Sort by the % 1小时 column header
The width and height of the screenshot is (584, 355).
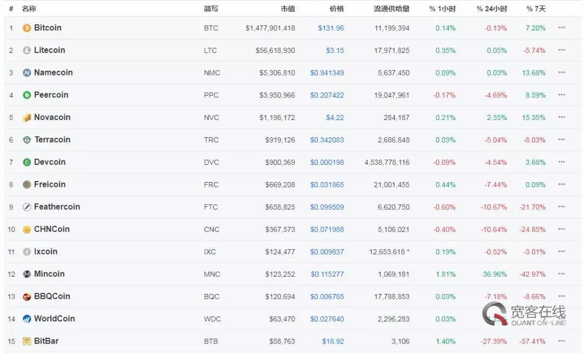442,9
